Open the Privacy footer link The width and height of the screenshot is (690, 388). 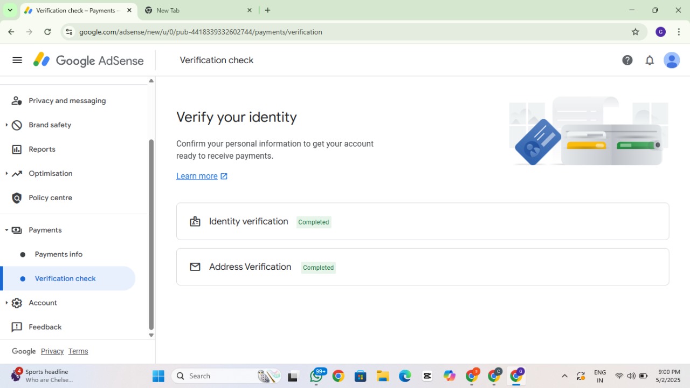point(52,351)
